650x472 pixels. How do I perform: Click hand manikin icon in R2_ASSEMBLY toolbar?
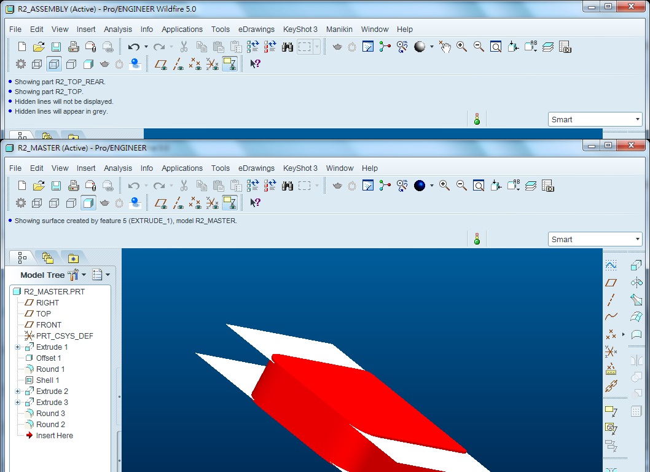(445, 47)
